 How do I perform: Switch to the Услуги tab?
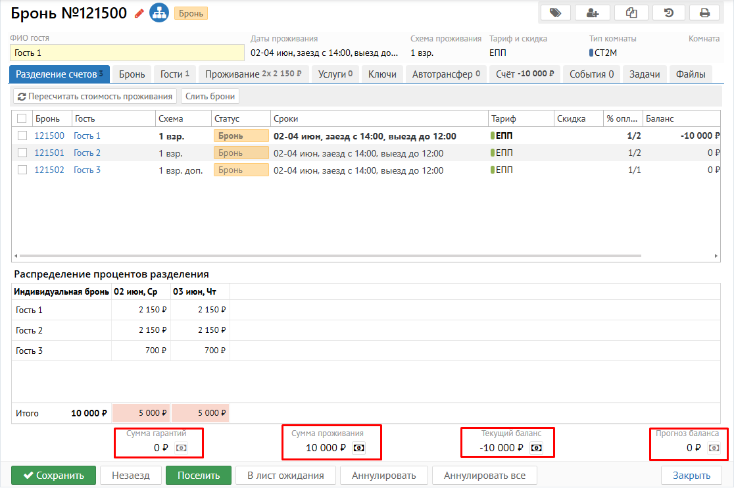335,74
